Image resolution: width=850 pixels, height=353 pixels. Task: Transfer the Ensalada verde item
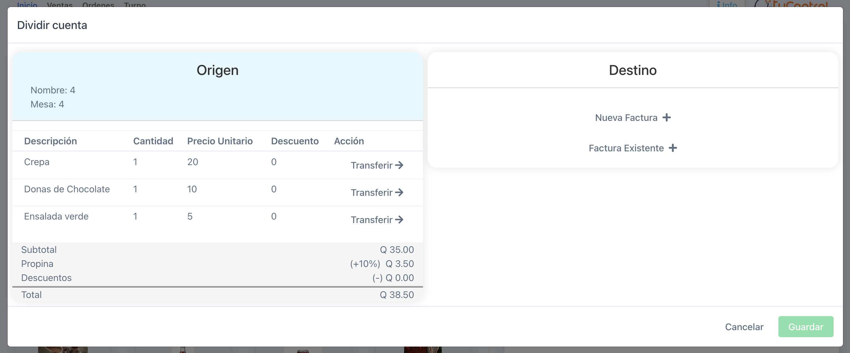pos(377,220)
